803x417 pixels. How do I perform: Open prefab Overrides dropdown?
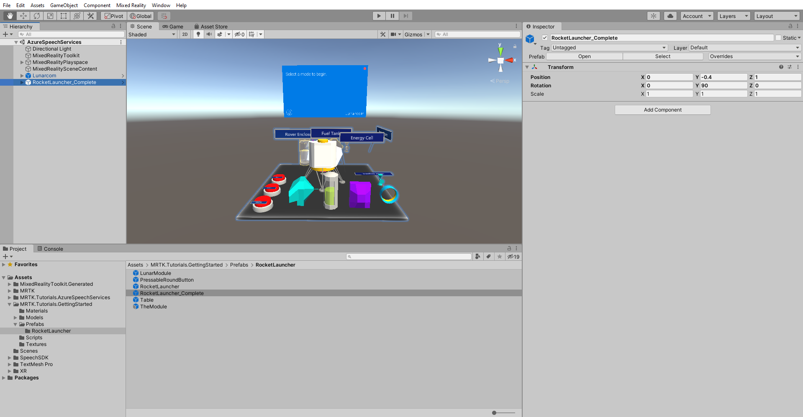tap(754, 56)
